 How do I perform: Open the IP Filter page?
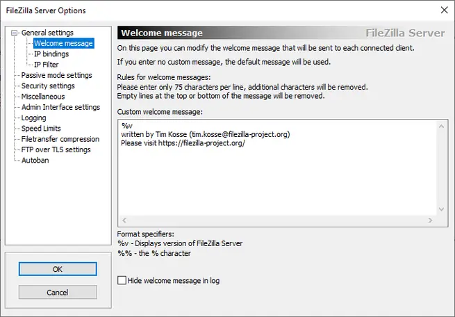[47, 65]
